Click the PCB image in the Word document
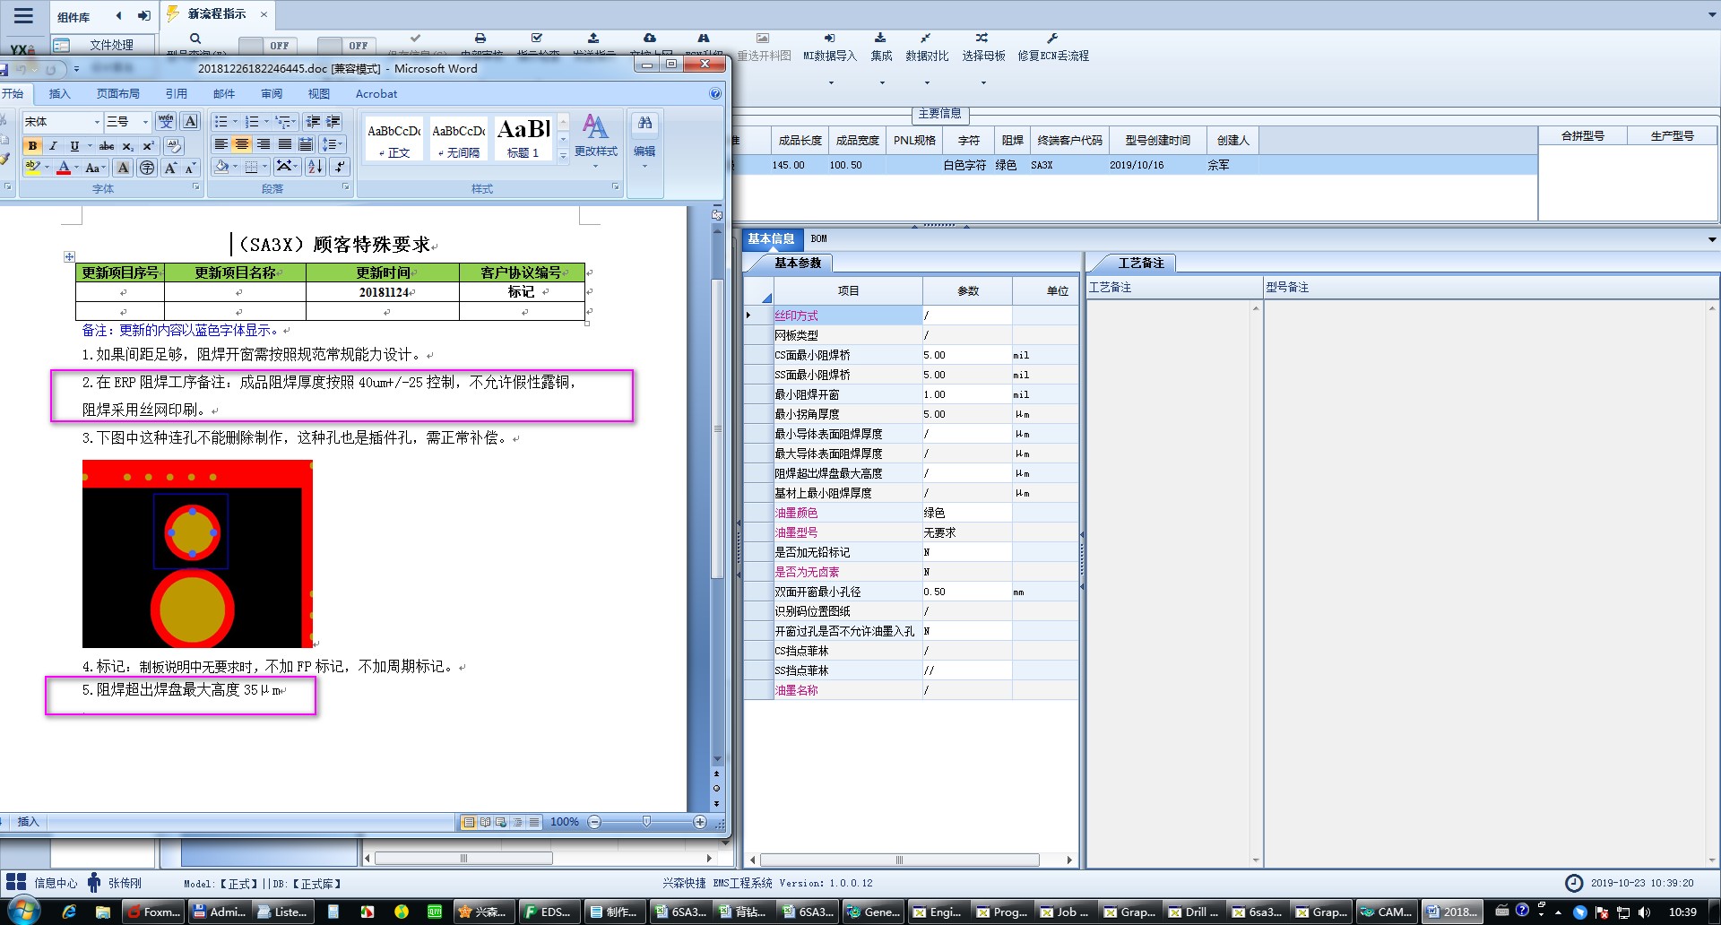The width and height of the screenshot is (1721, 925). (197, 554)
